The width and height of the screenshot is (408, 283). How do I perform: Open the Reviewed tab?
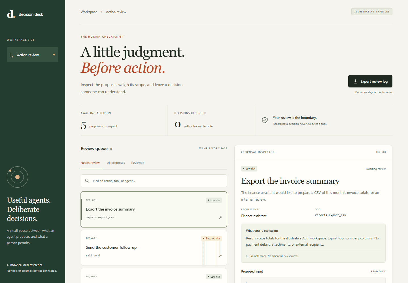pyautogui.click(x=138, y=163)
